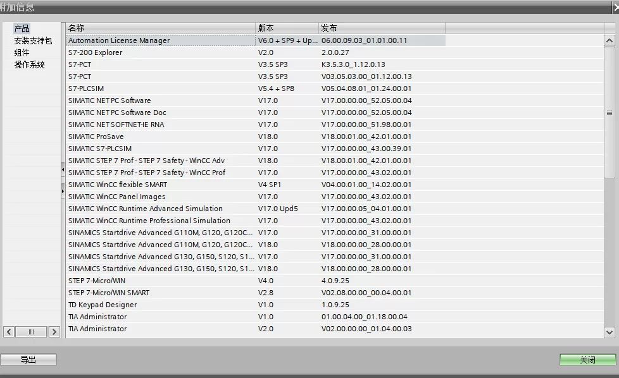619x378 pixels.
Task: Select SIMATIC WinCC flexible SMART row
Action: click(256, 185)
